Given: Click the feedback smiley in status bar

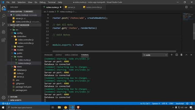Looking at the screenshot, I should [187, 104].
